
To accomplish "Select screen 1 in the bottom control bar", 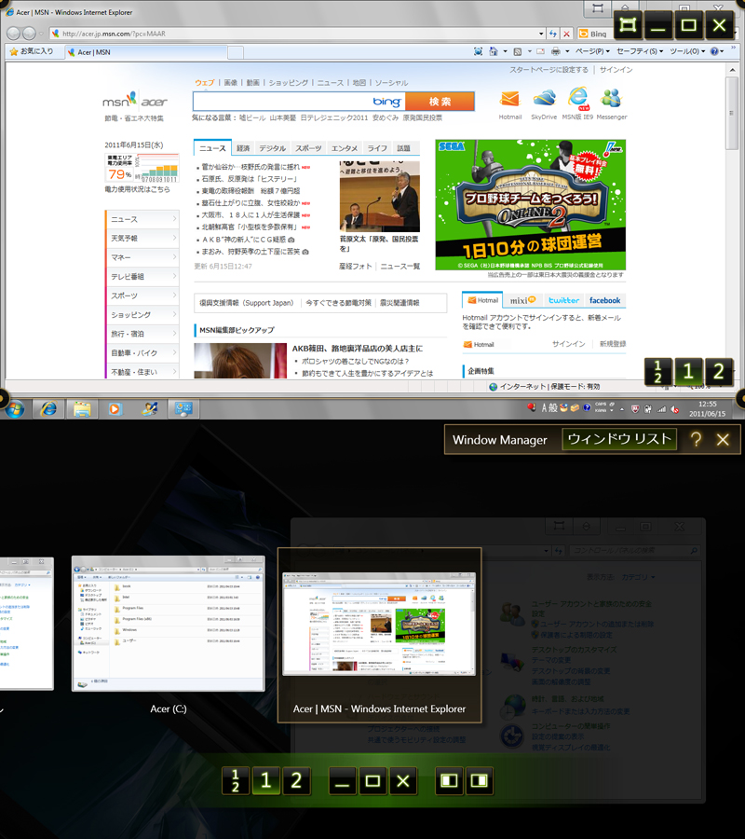I will pos(265,781).
